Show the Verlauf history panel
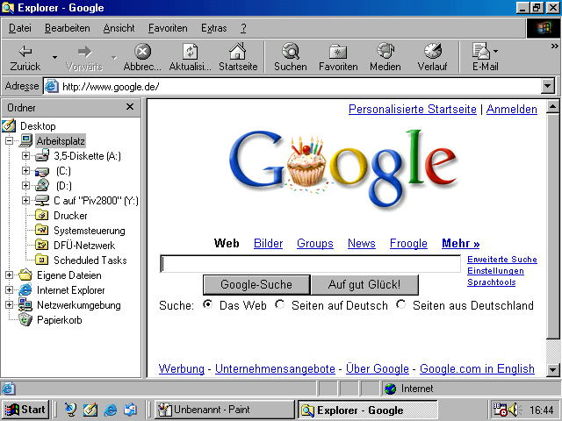The image size is (562, 421). click(433, 57)
